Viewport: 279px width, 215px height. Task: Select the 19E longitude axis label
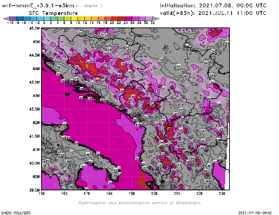pos(132,193)
